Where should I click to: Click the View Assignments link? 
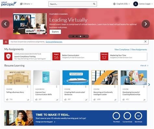[x=139, y=50]
